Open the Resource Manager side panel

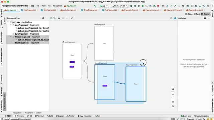pos(1,56)
